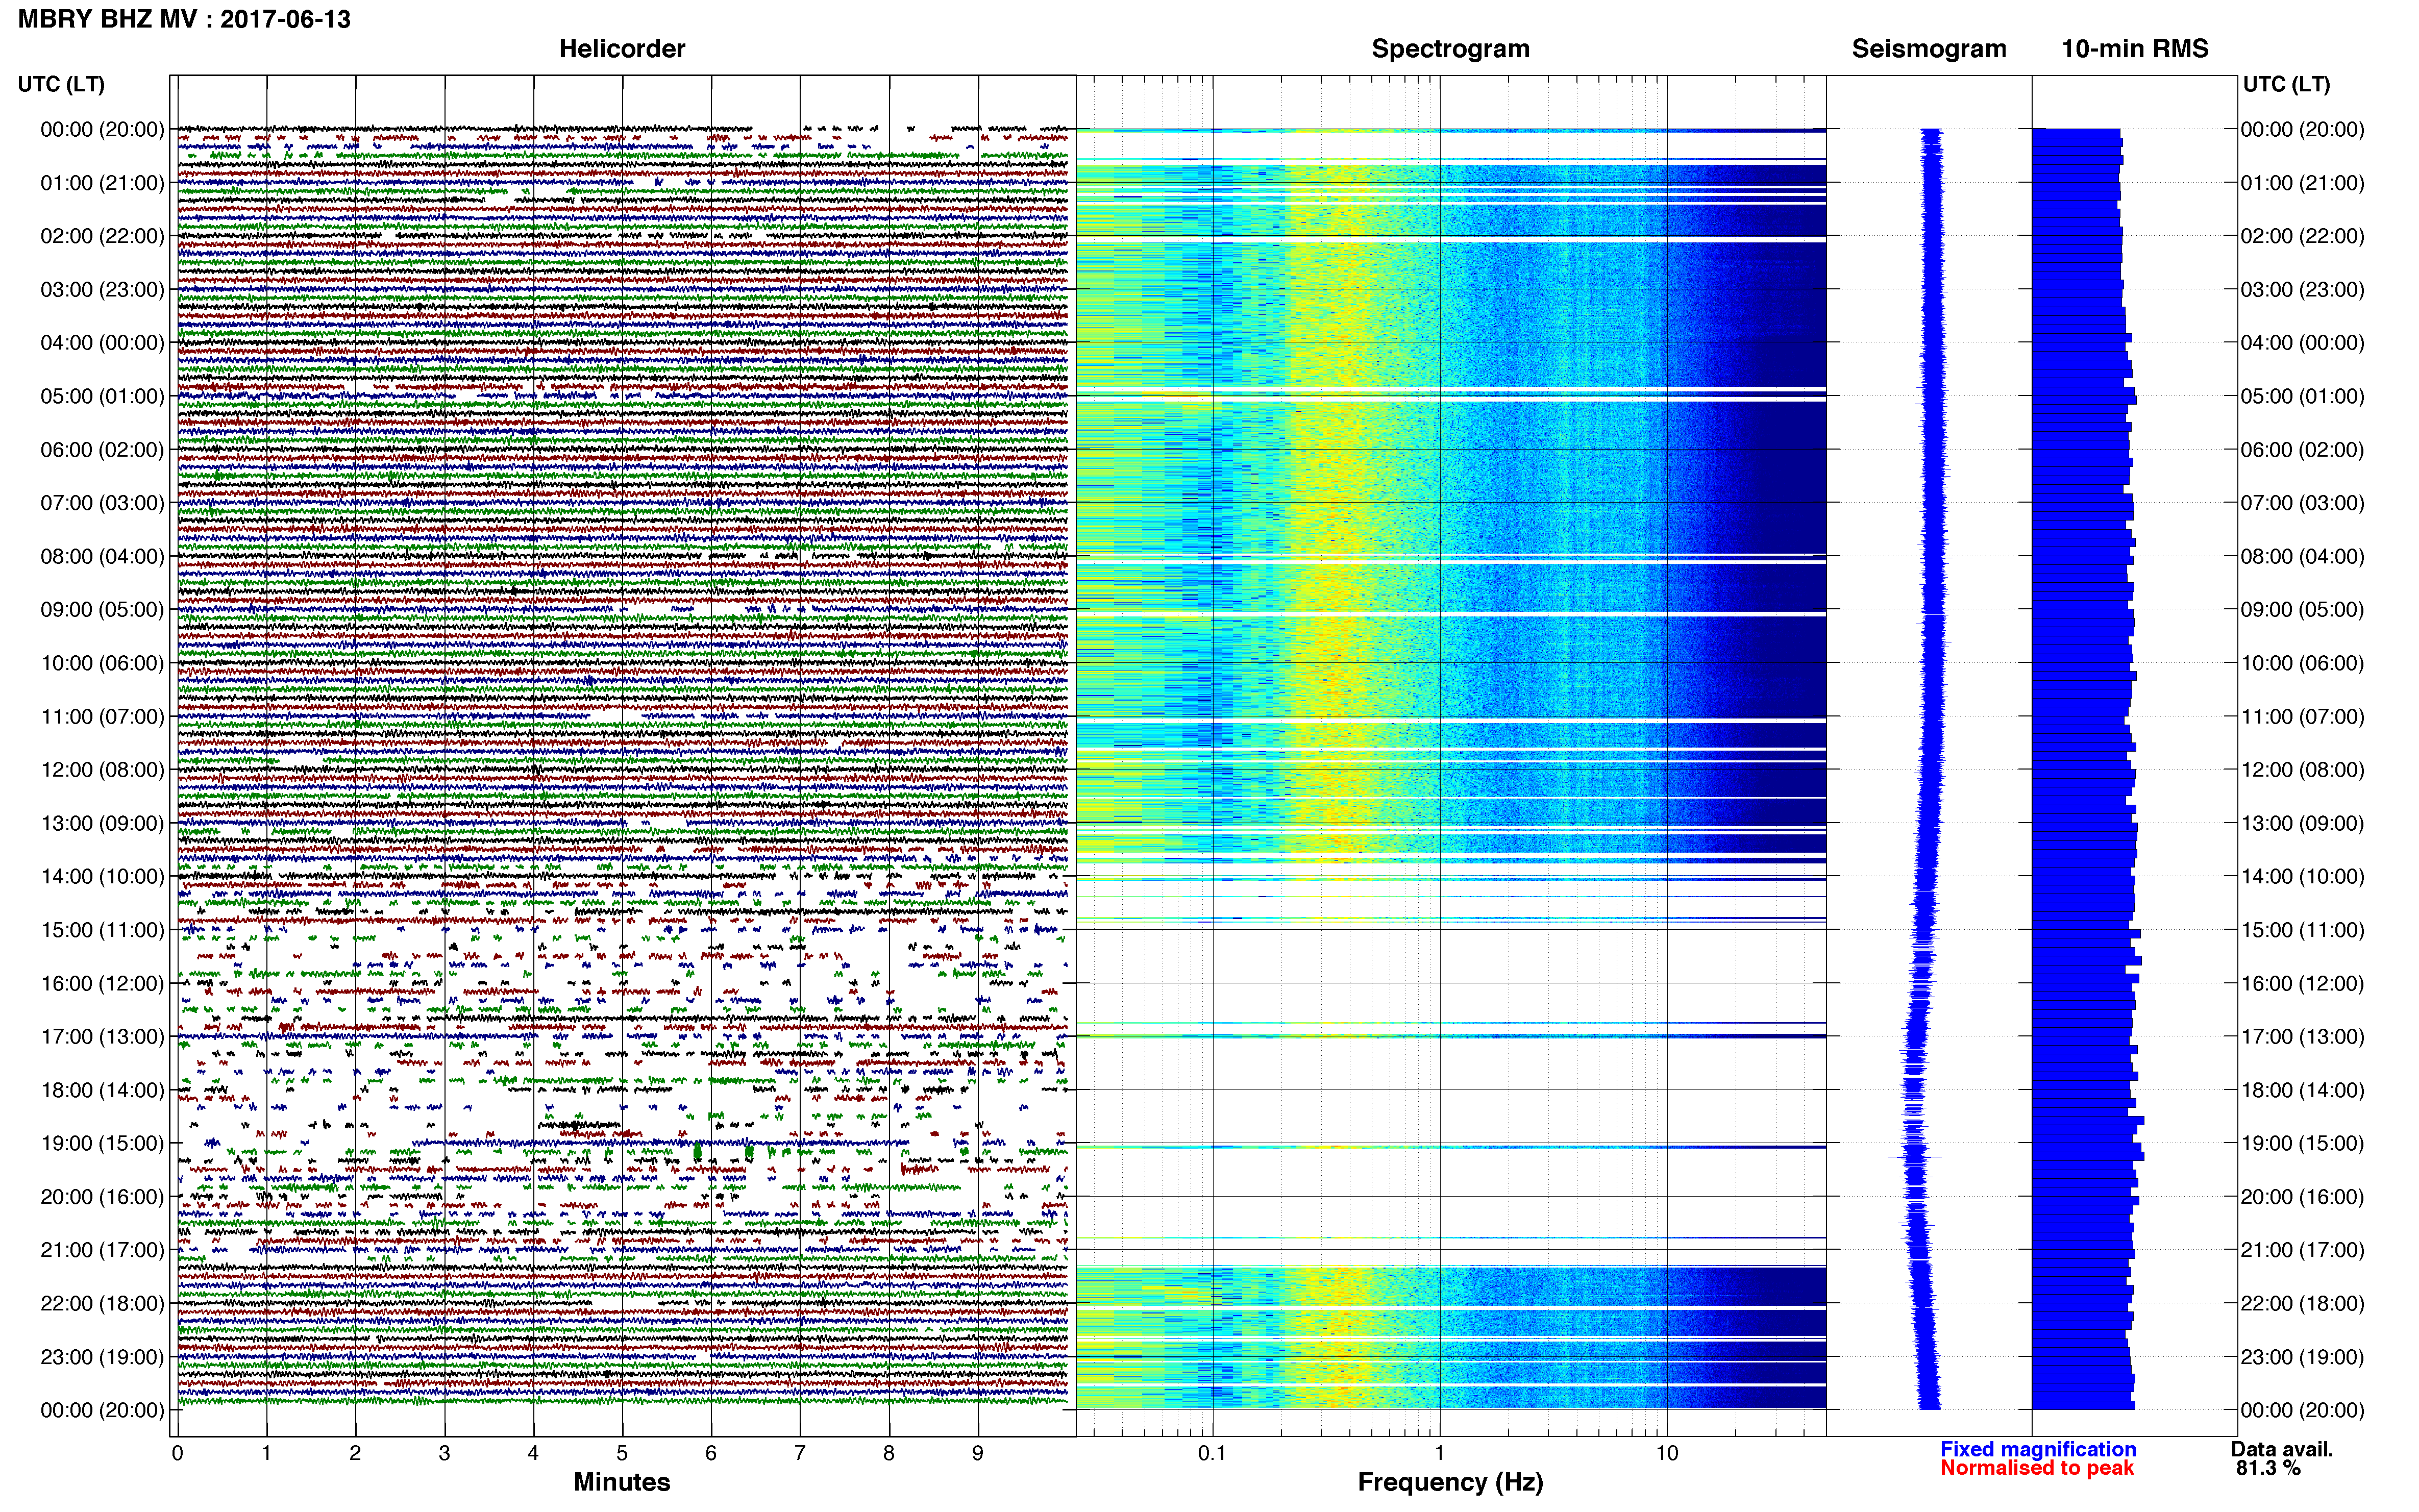Click the left '11:00 (07:00)' time label
Viewport: 2419px width, 1512px height.
[x=102, y=717]
